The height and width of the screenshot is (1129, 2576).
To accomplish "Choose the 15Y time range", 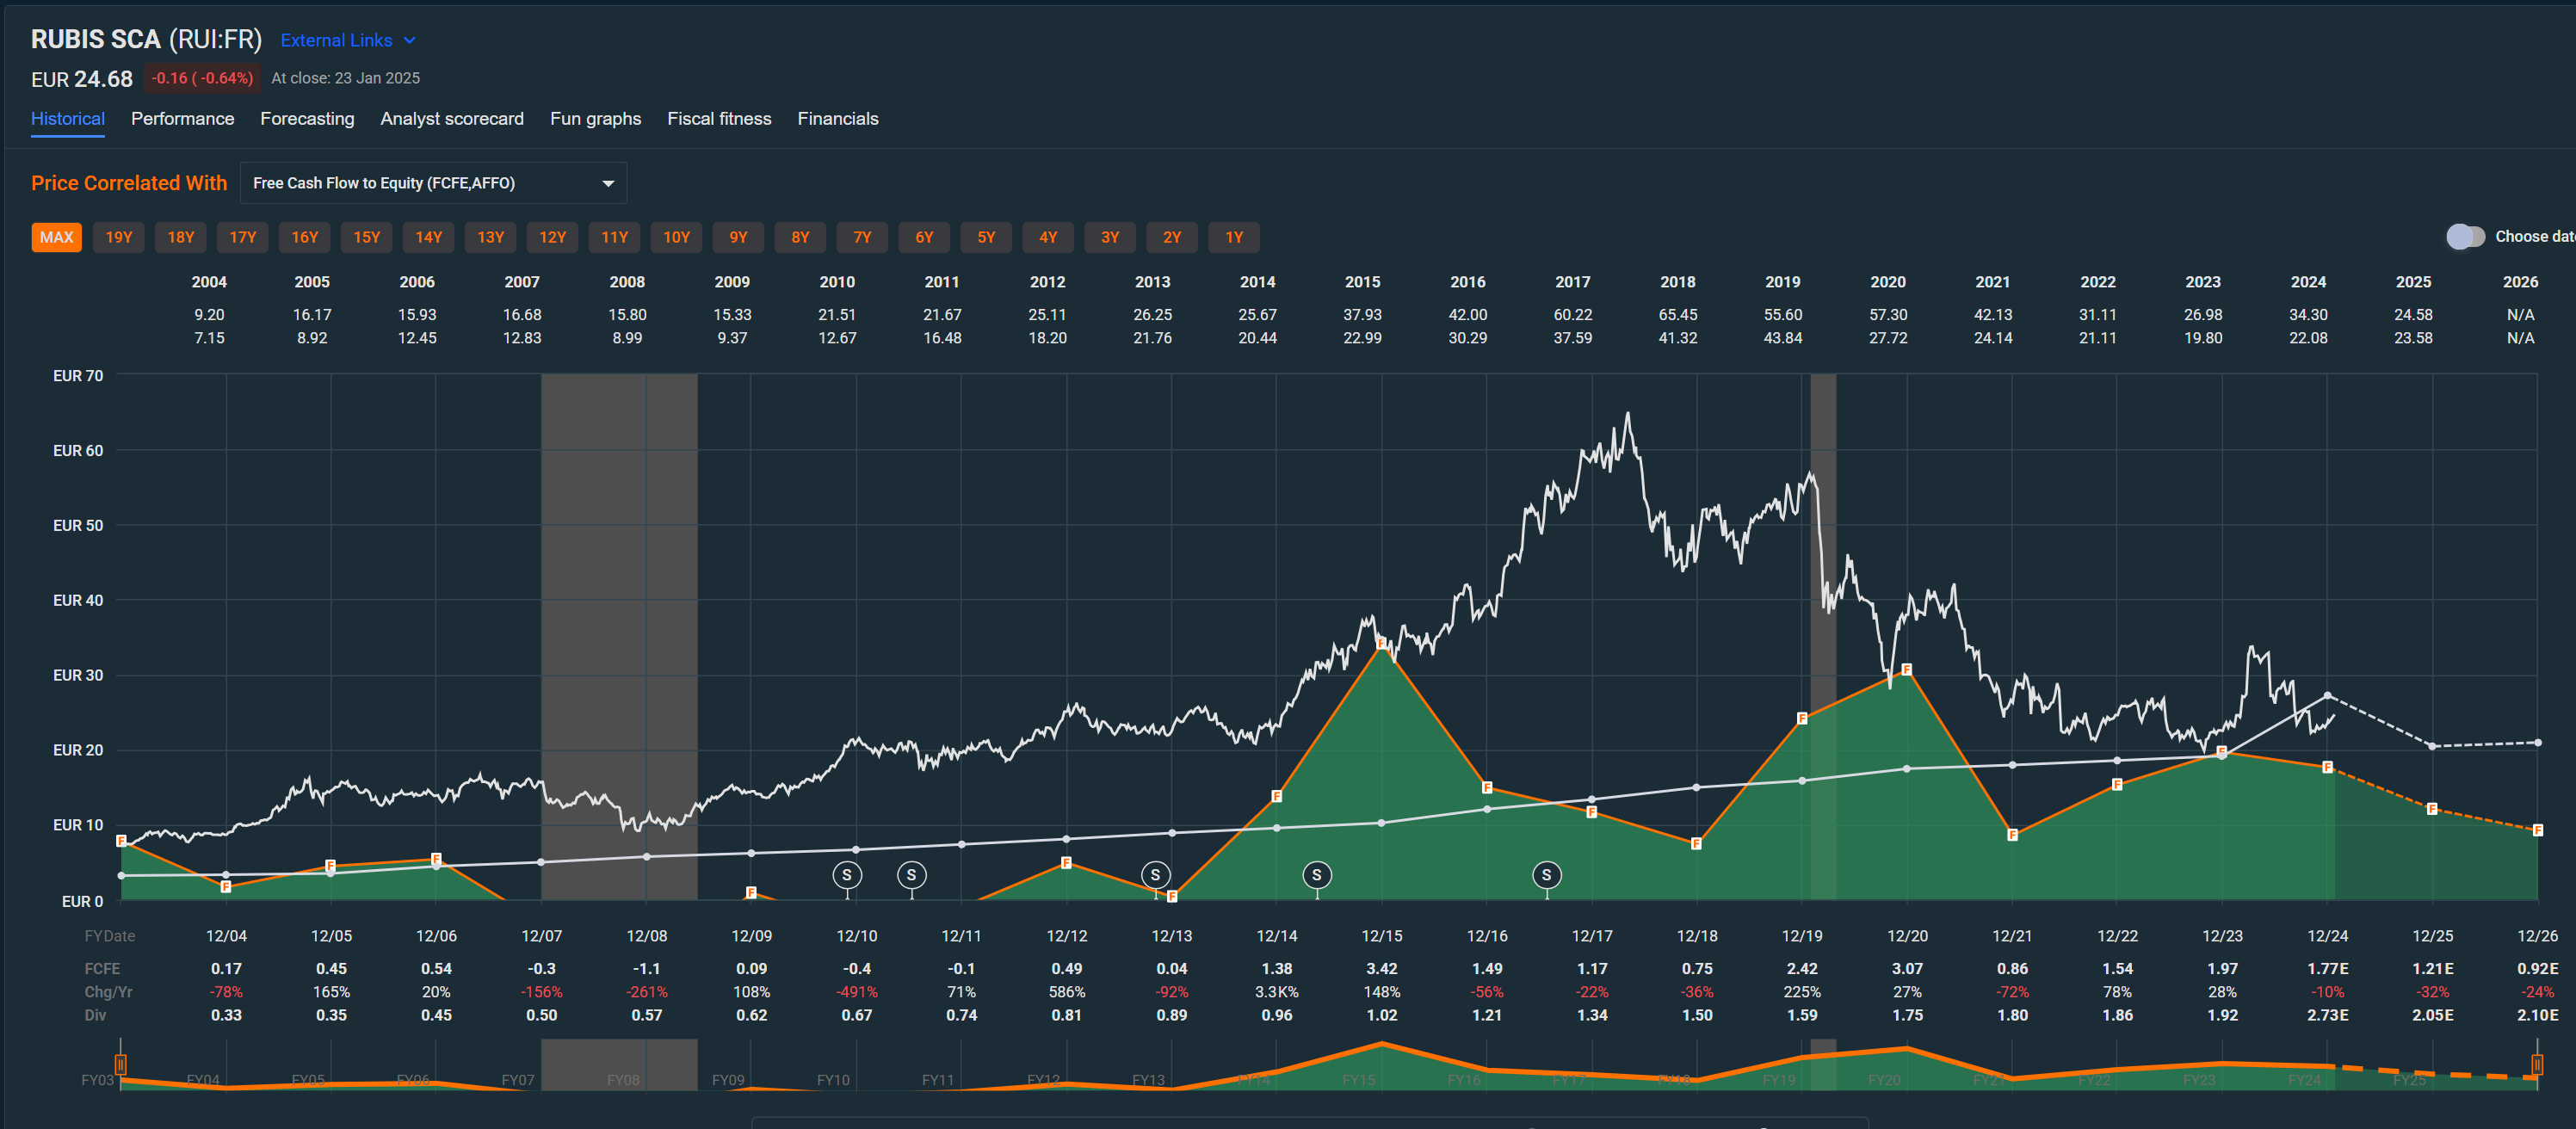I will (367, 237).
